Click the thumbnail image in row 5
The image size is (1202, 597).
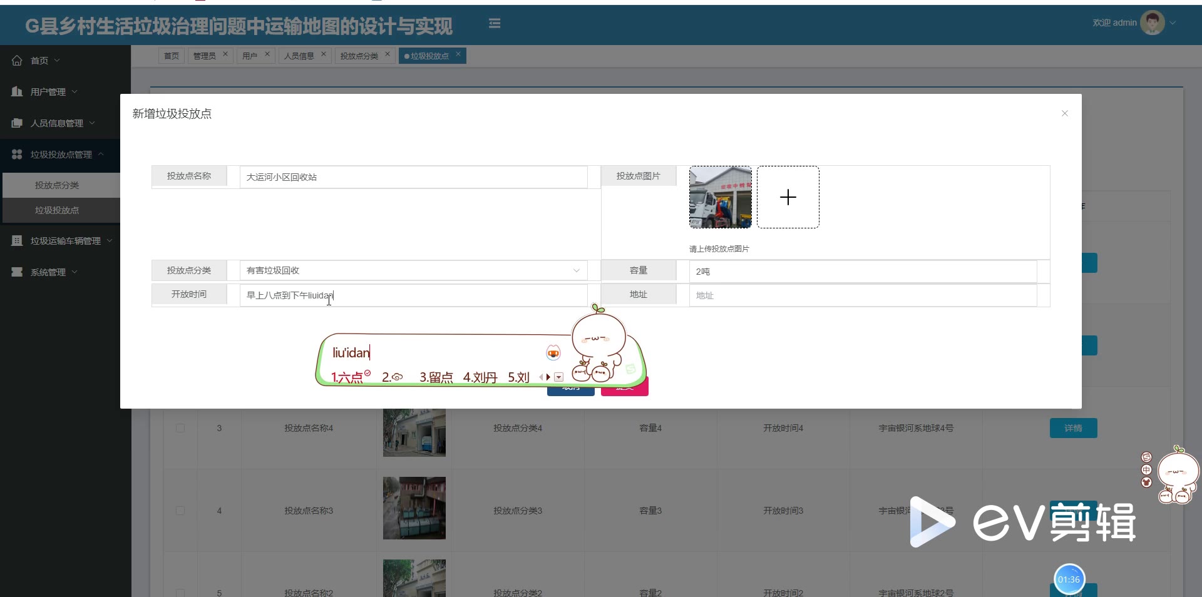point(414,578)
